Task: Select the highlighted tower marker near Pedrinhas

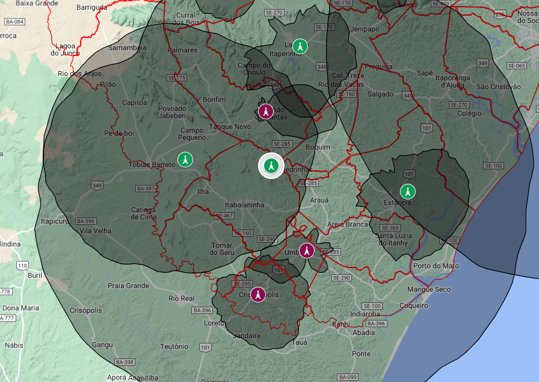Action: point(271,166)
